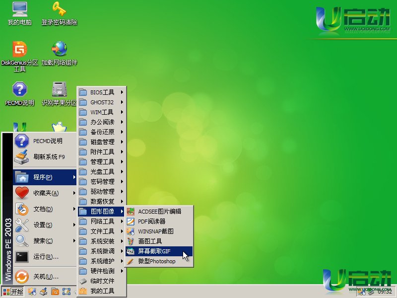Open 系统维护 menu folder
397x298 pixels.
(x=102, y=261)
